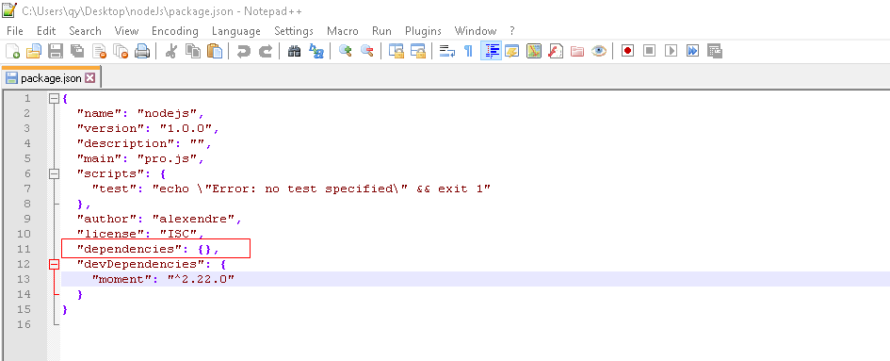
Task: Collapse the devDependencies red fold marker
Action: (x=55, y=264)
